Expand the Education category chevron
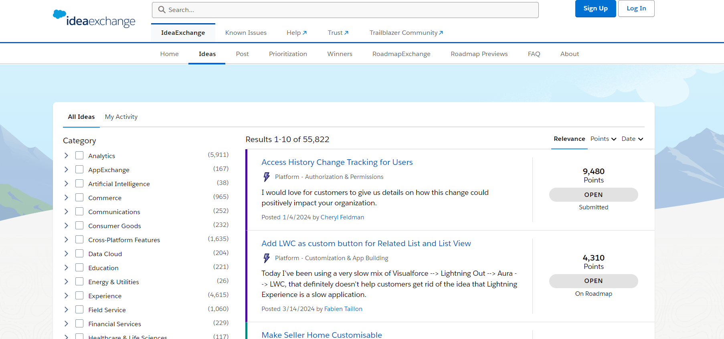 tap(66, 267)
